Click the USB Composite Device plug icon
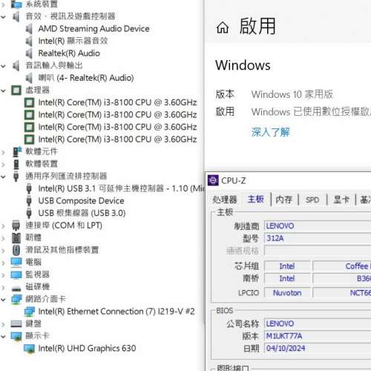Screen dimensions: 371x371 pos(29,201)
